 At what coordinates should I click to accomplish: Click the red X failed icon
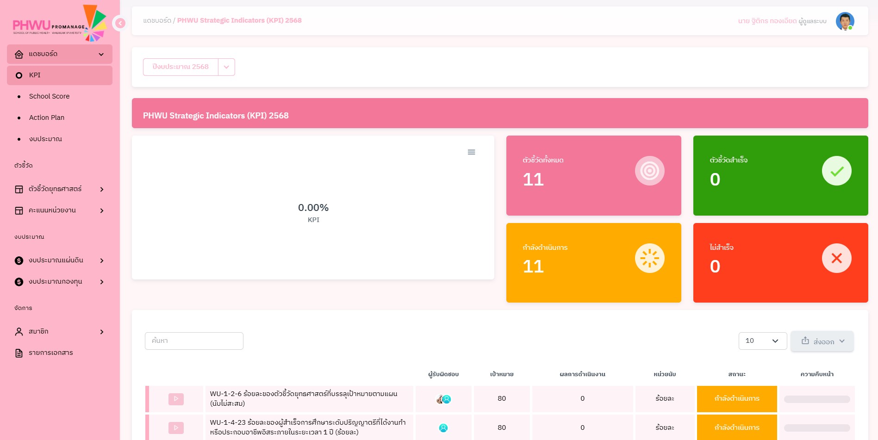[836, 258]
